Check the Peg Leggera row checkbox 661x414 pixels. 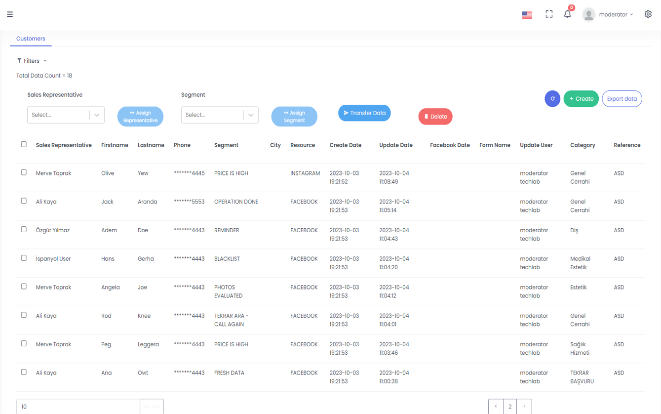click(24, 343)
